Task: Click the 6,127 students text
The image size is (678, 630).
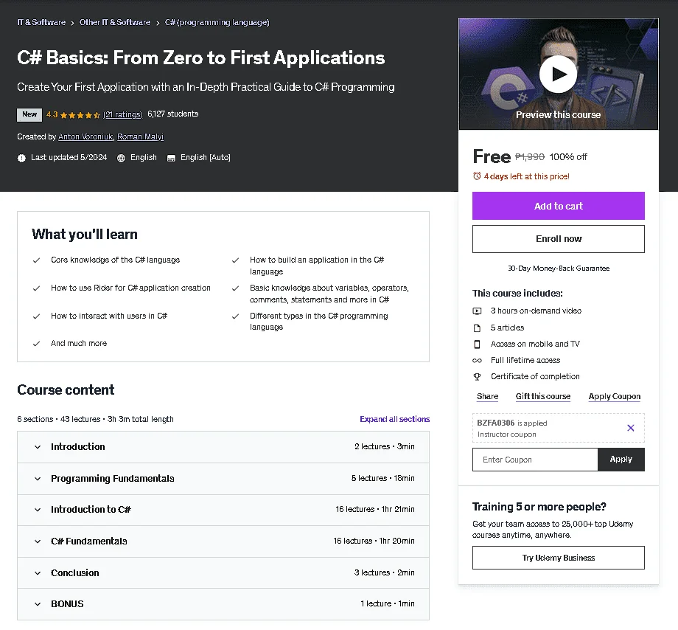Action: 173,114
